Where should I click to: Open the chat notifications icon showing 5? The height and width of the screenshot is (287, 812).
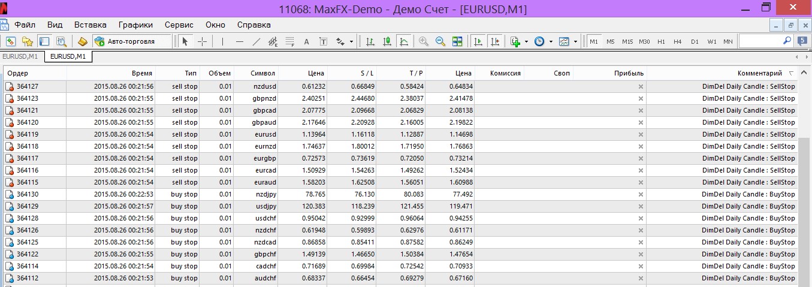click(x=802, y=41)
